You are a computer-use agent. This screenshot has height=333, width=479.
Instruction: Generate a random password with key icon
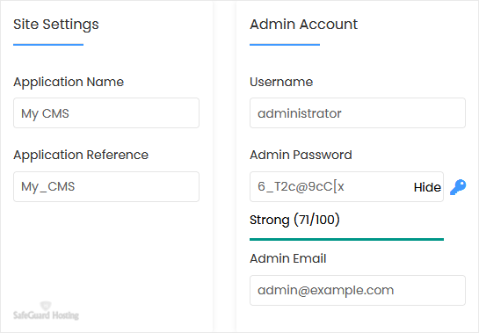pyautogui.click(x=458, y=187)
